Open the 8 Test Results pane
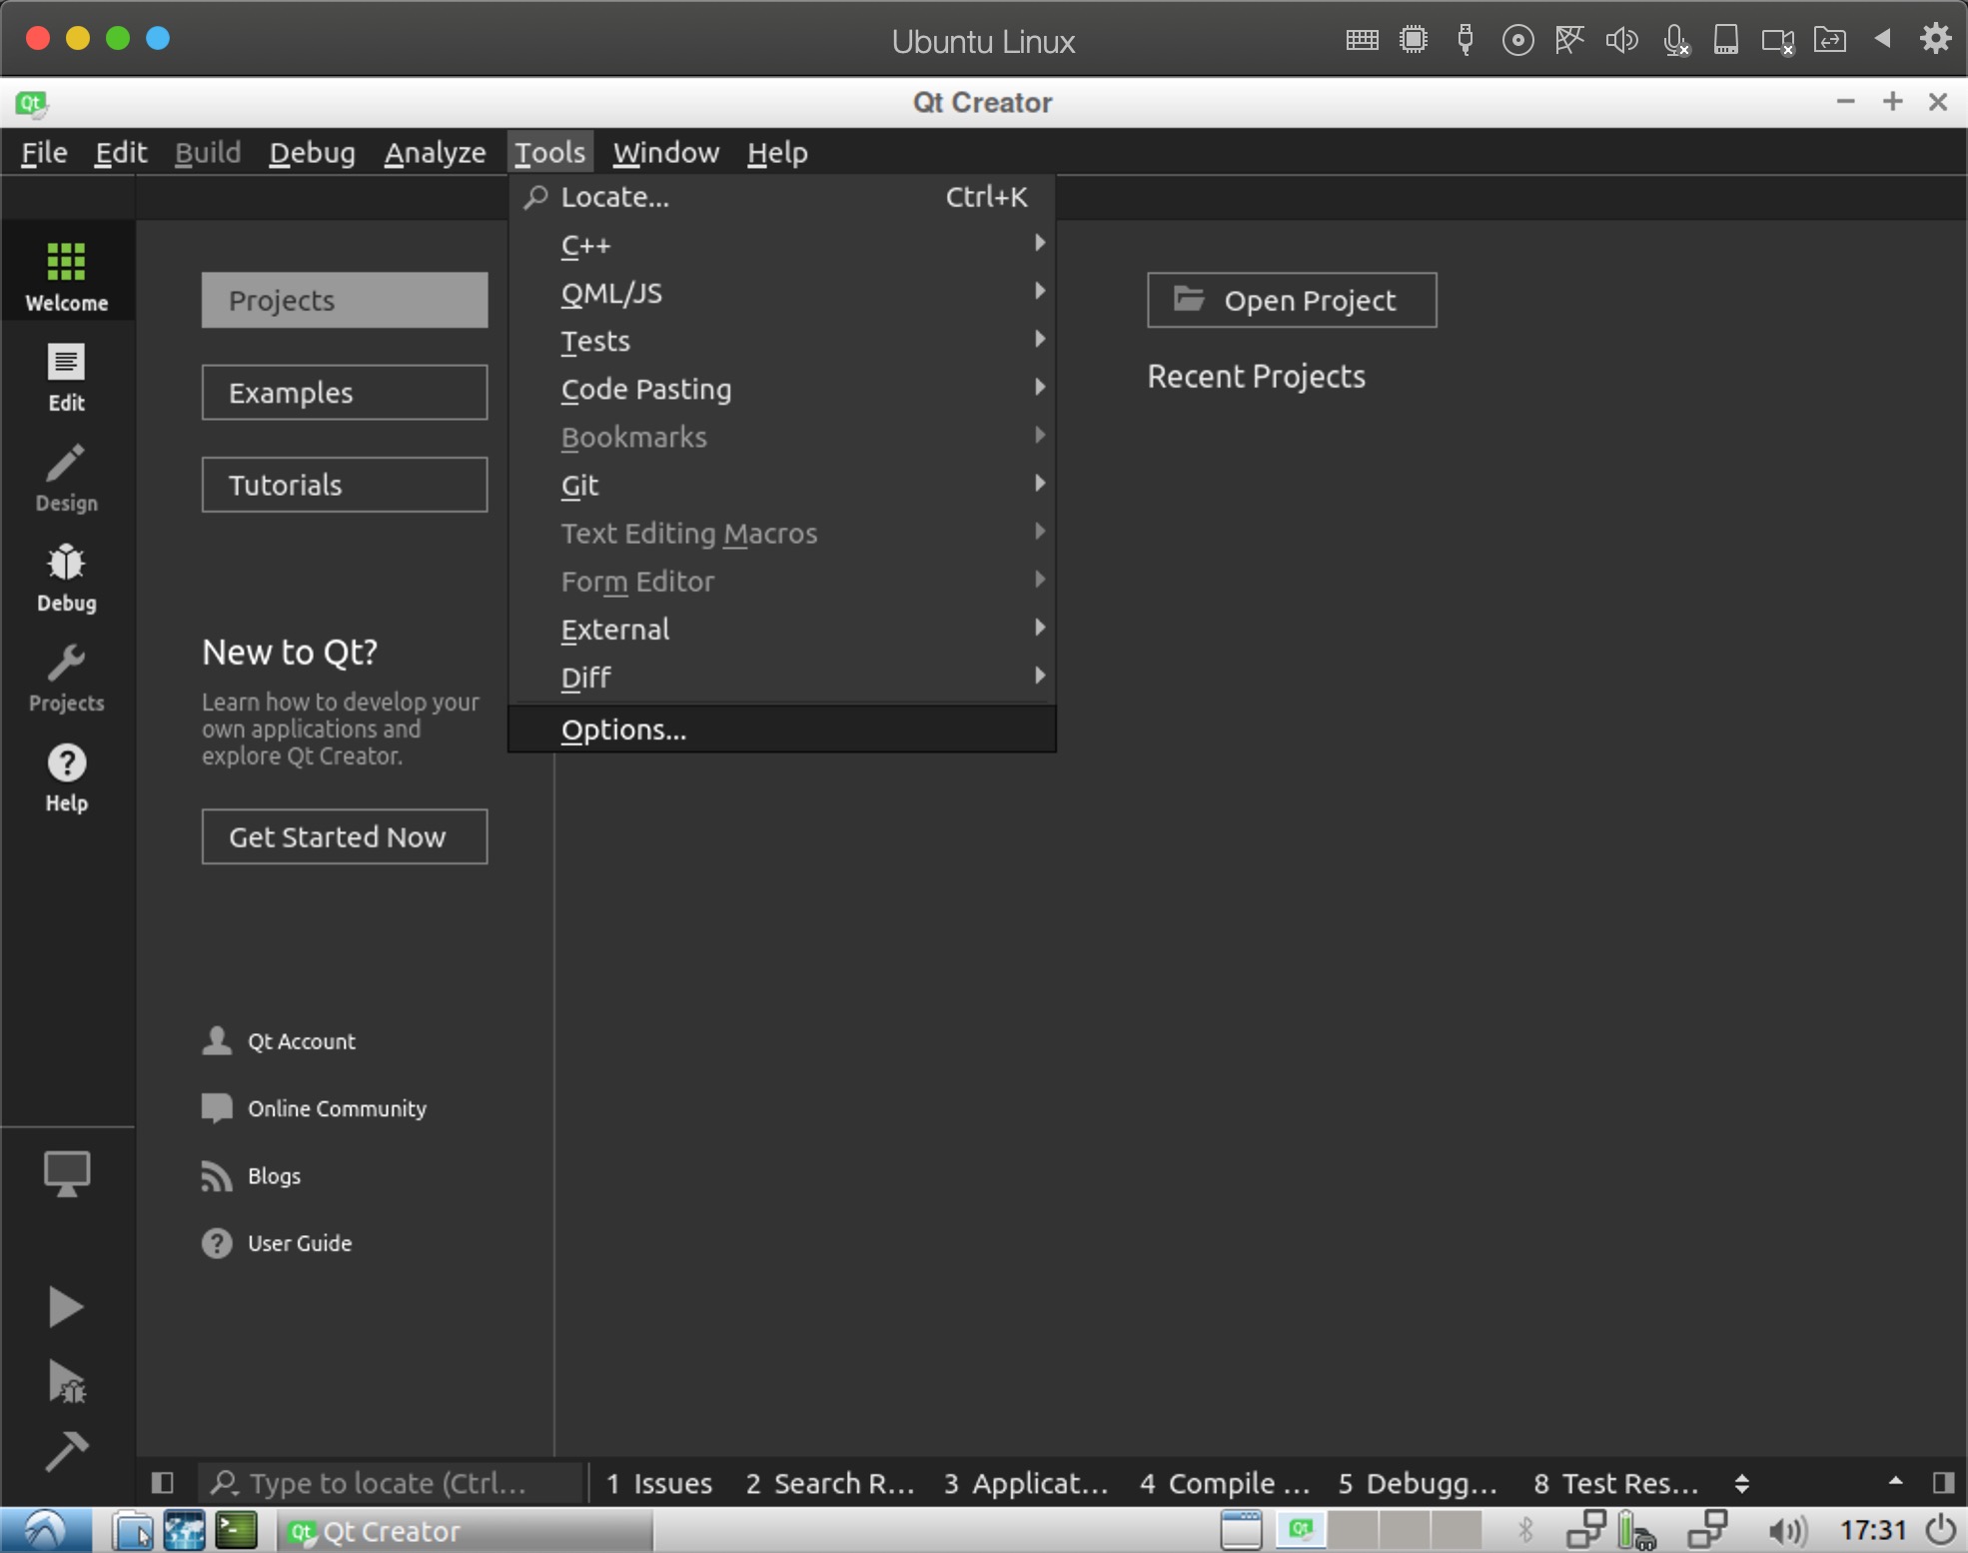 (x=1616, y=1483)
